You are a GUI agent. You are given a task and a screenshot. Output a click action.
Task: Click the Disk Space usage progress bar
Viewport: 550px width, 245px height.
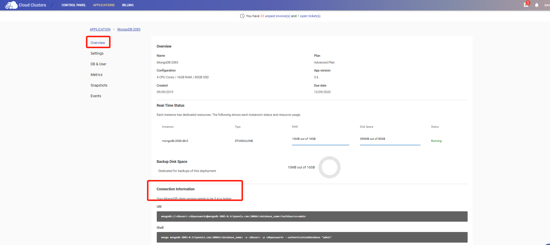coord(390,145)
